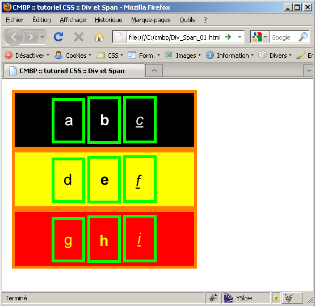Open the Marque-pages menu
Screen dimensions: 315x306
click(150, 20)
